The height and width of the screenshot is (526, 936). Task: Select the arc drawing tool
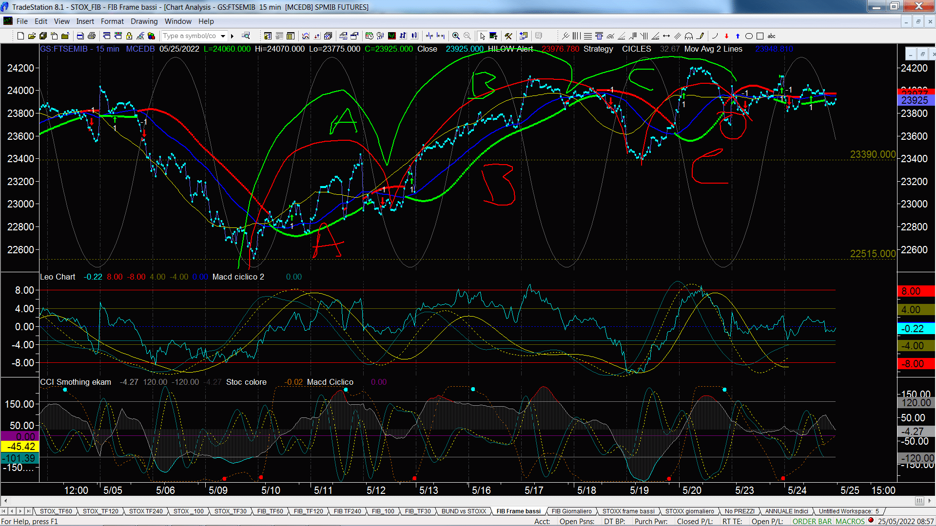pos(715,36)
